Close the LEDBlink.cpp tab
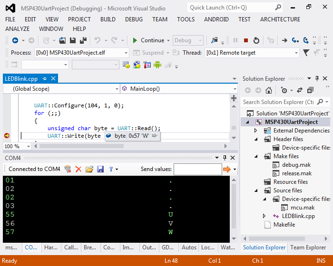The image size is (333, 266). 53,78
